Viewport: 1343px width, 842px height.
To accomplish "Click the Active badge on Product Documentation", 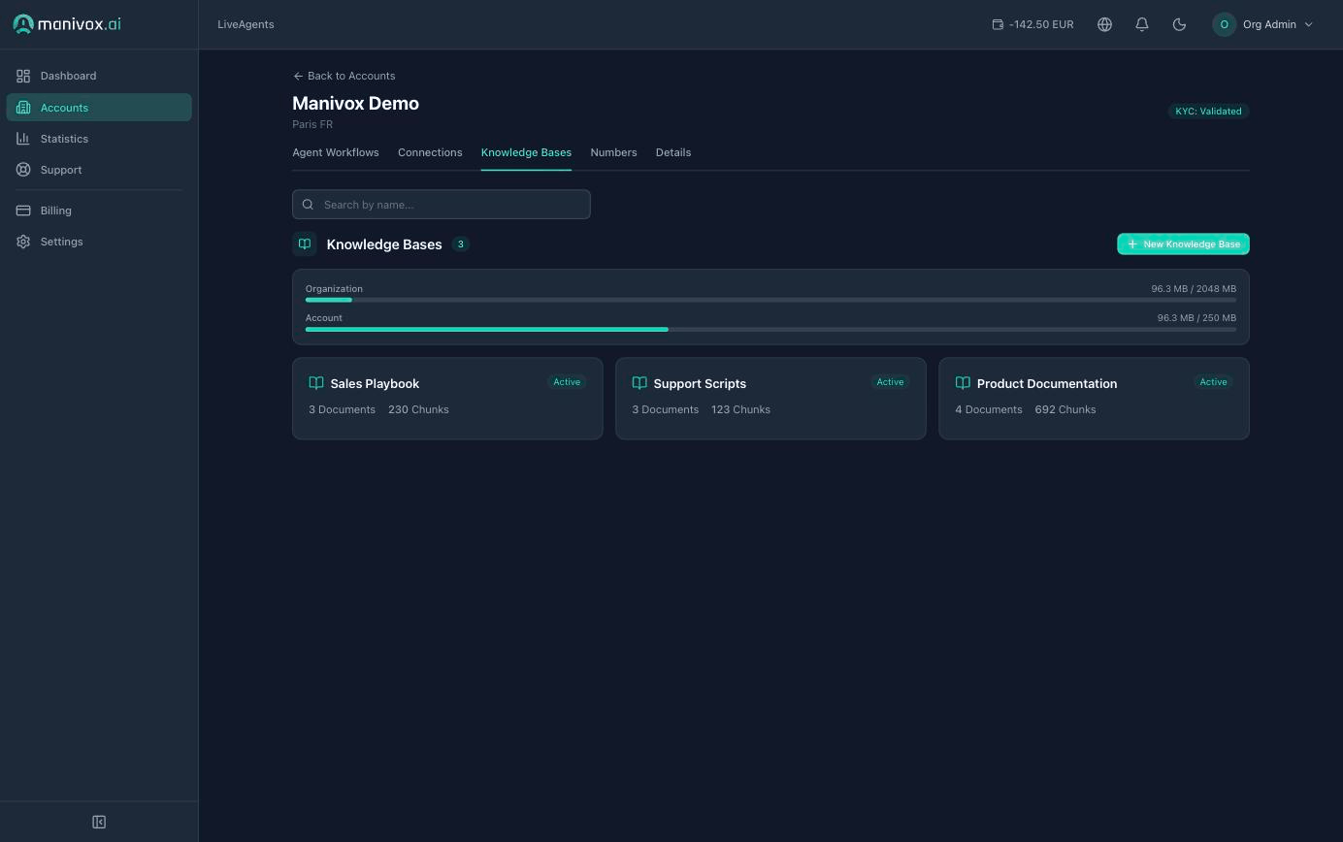I will pyautogui.click(x=1213, y=382).
